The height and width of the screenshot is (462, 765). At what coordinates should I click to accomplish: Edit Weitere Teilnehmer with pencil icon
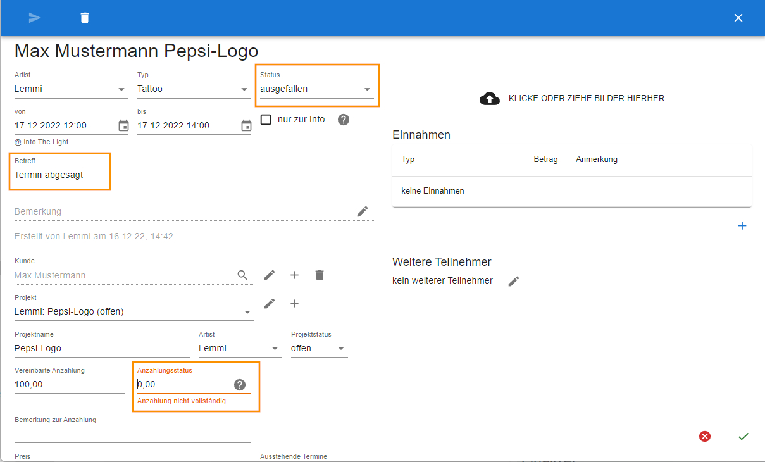tap(514, 281)
